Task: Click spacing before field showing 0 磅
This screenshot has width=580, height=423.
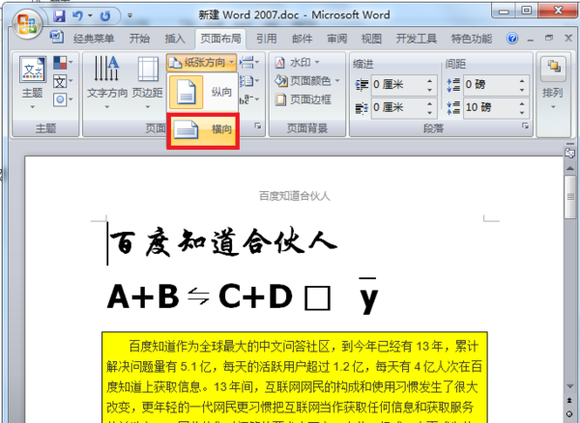Action: pos(490,85)
